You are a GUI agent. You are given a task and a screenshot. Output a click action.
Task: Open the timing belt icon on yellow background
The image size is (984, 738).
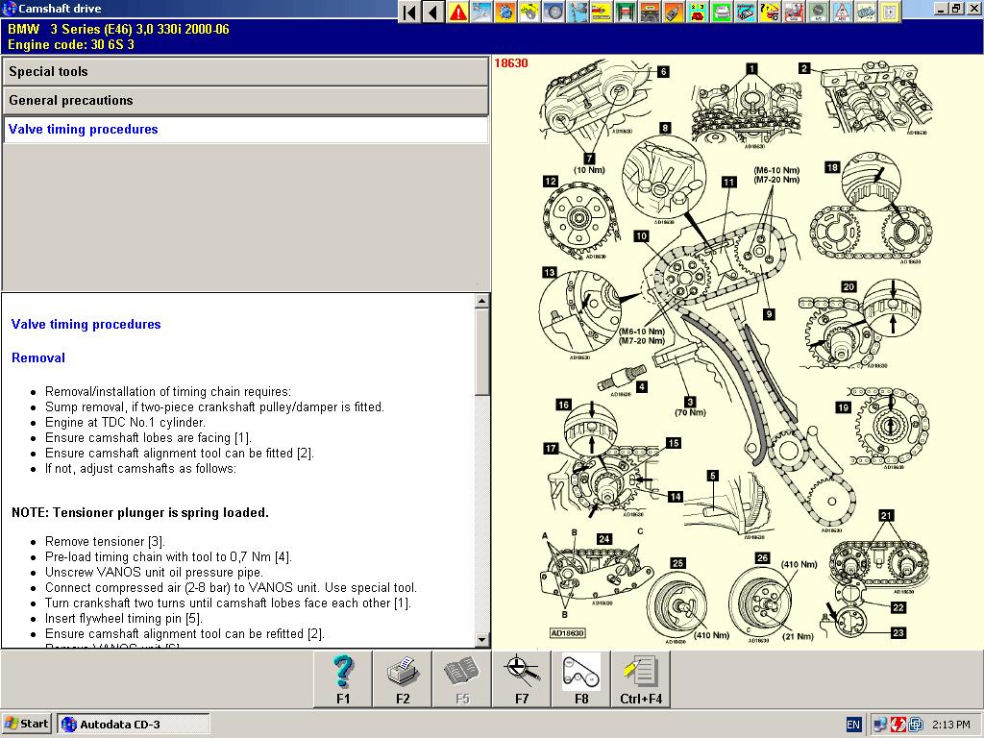(x=529, y=12)
